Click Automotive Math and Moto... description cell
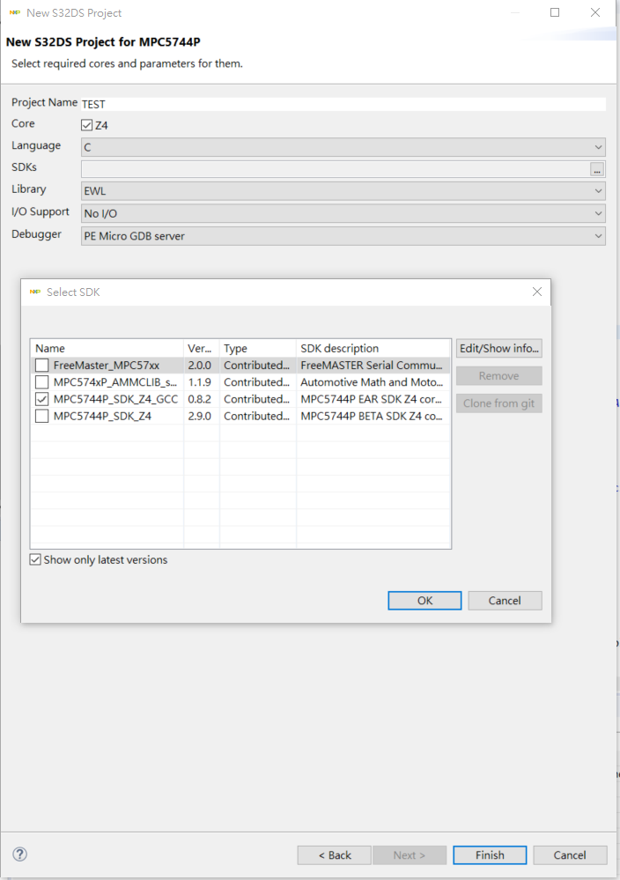The image size is (620, 880). 372,382
